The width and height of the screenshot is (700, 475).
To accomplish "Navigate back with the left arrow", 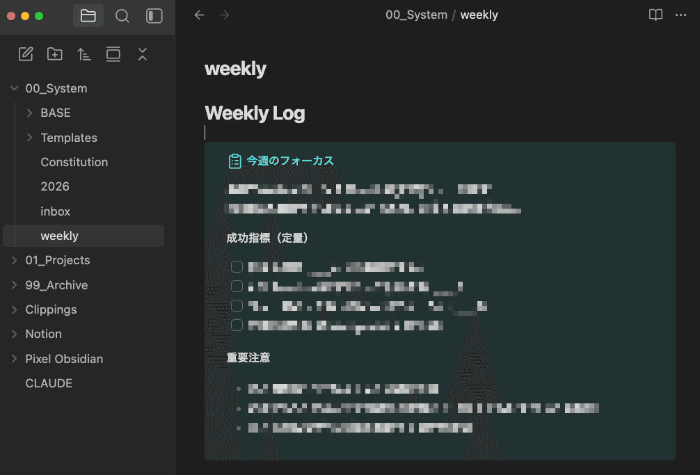I will tap(200, 15).
